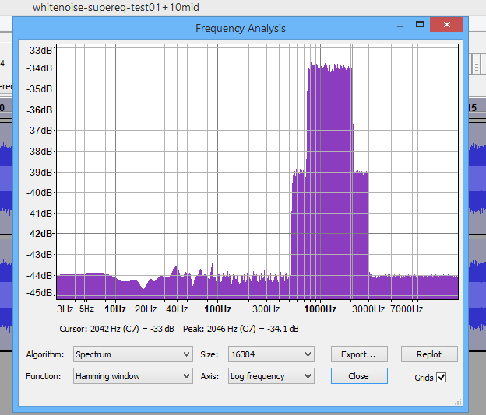Screen dimensions: 486x415
Task: Click the Frequency Analysis title bar text
Action: click(x=241, y=28)
